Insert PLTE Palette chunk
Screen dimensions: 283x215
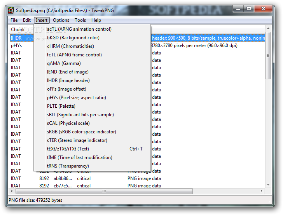(92, 106)
